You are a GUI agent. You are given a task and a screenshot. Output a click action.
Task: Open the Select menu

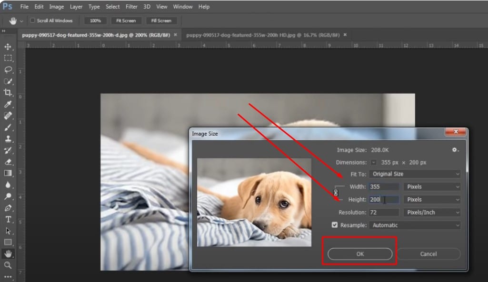tap(113, 7)
